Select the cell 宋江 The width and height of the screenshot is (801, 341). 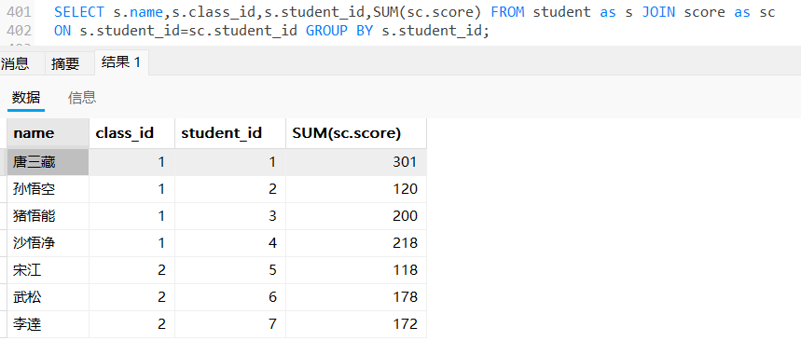(48, 270)
